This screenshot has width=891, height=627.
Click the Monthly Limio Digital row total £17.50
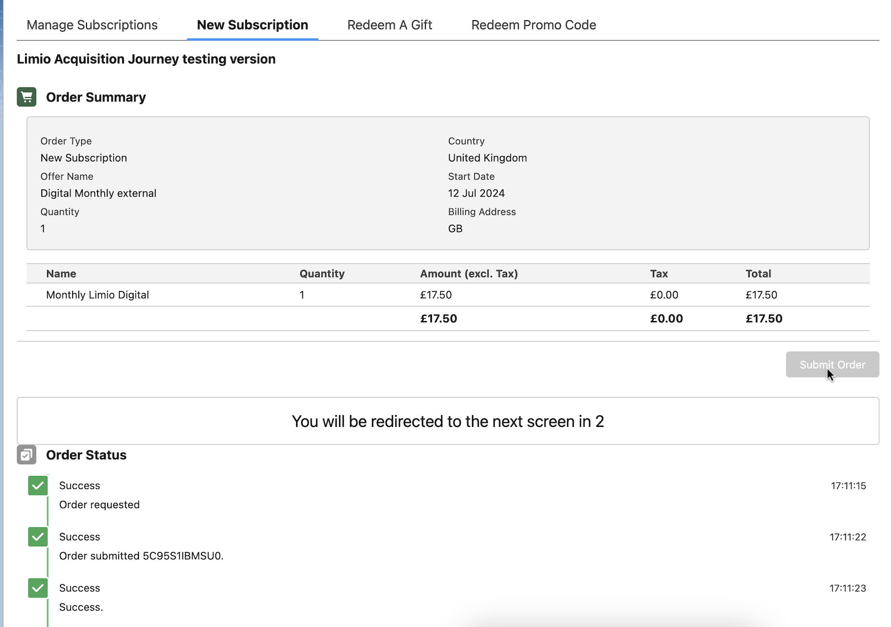coord(761,295)
